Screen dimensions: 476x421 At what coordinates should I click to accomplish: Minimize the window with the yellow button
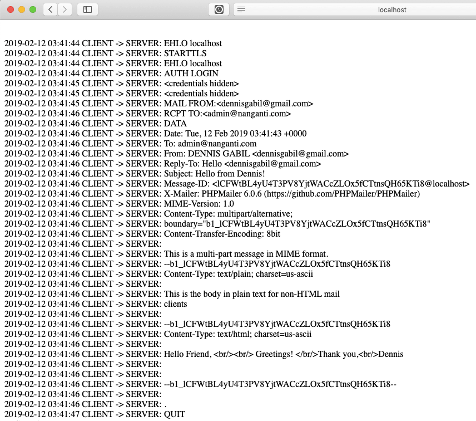click(x=22, y=9)
